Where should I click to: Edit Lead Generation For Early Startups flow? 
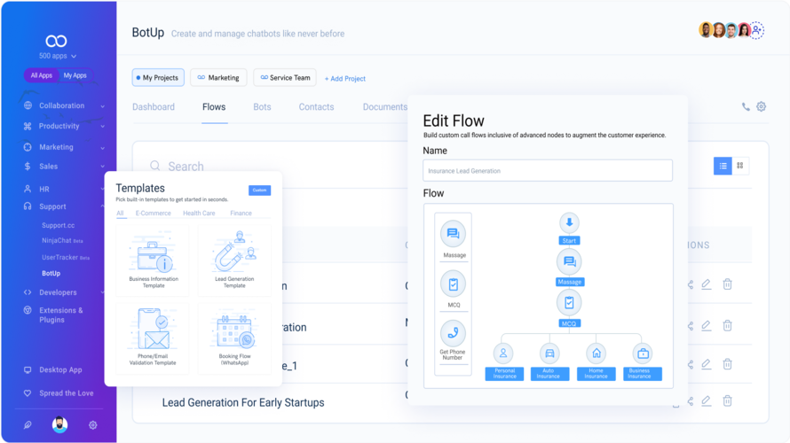(707, 400)
